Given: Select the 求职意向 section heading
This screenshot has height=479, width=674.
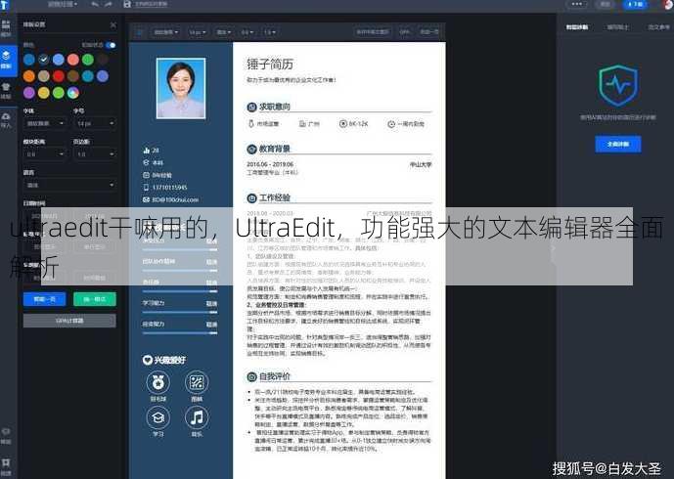Looking at the screenshot, I should pyautogui.click(x=274, y=107).
